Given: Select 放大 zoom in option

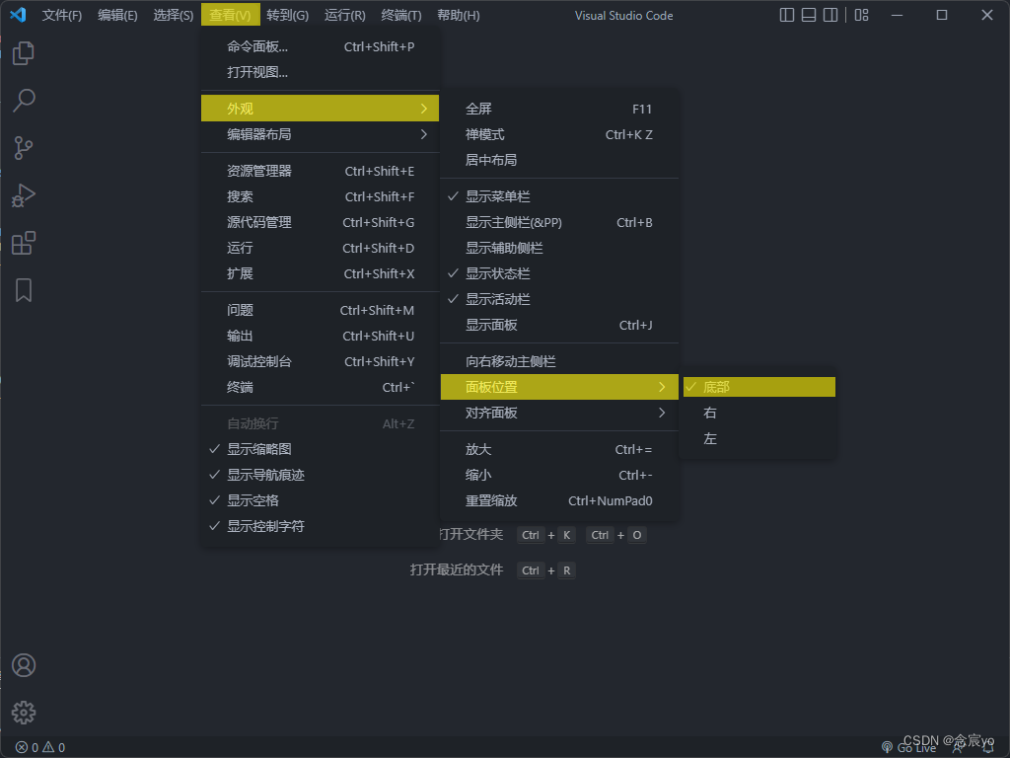Looking at the screenshot, I should 559,449.
